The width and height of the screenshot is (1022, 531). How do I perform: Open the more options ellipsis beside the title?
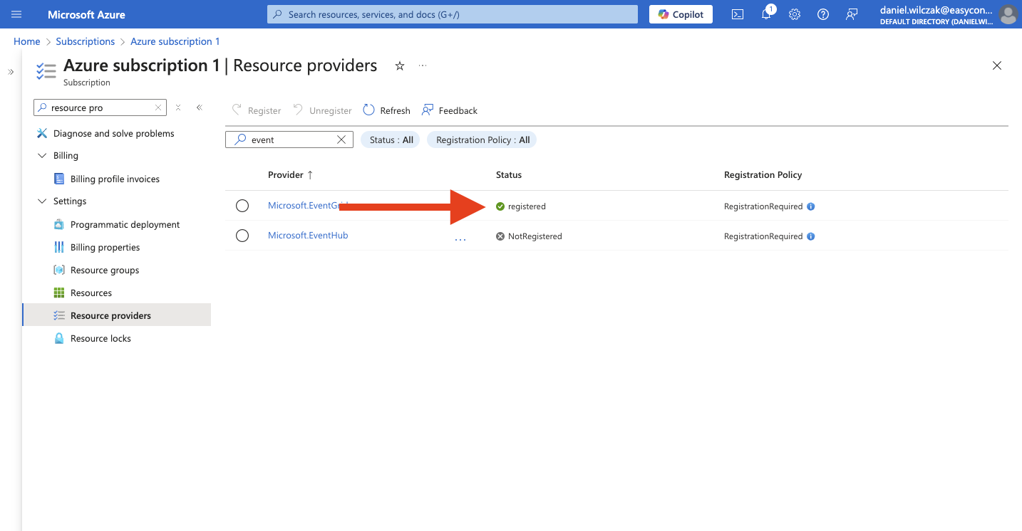[x=423, y=65]
